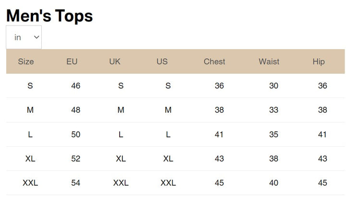This screenshot has width=346, height=202.
Task: Click the Chest column header
Action: point(214,62)
